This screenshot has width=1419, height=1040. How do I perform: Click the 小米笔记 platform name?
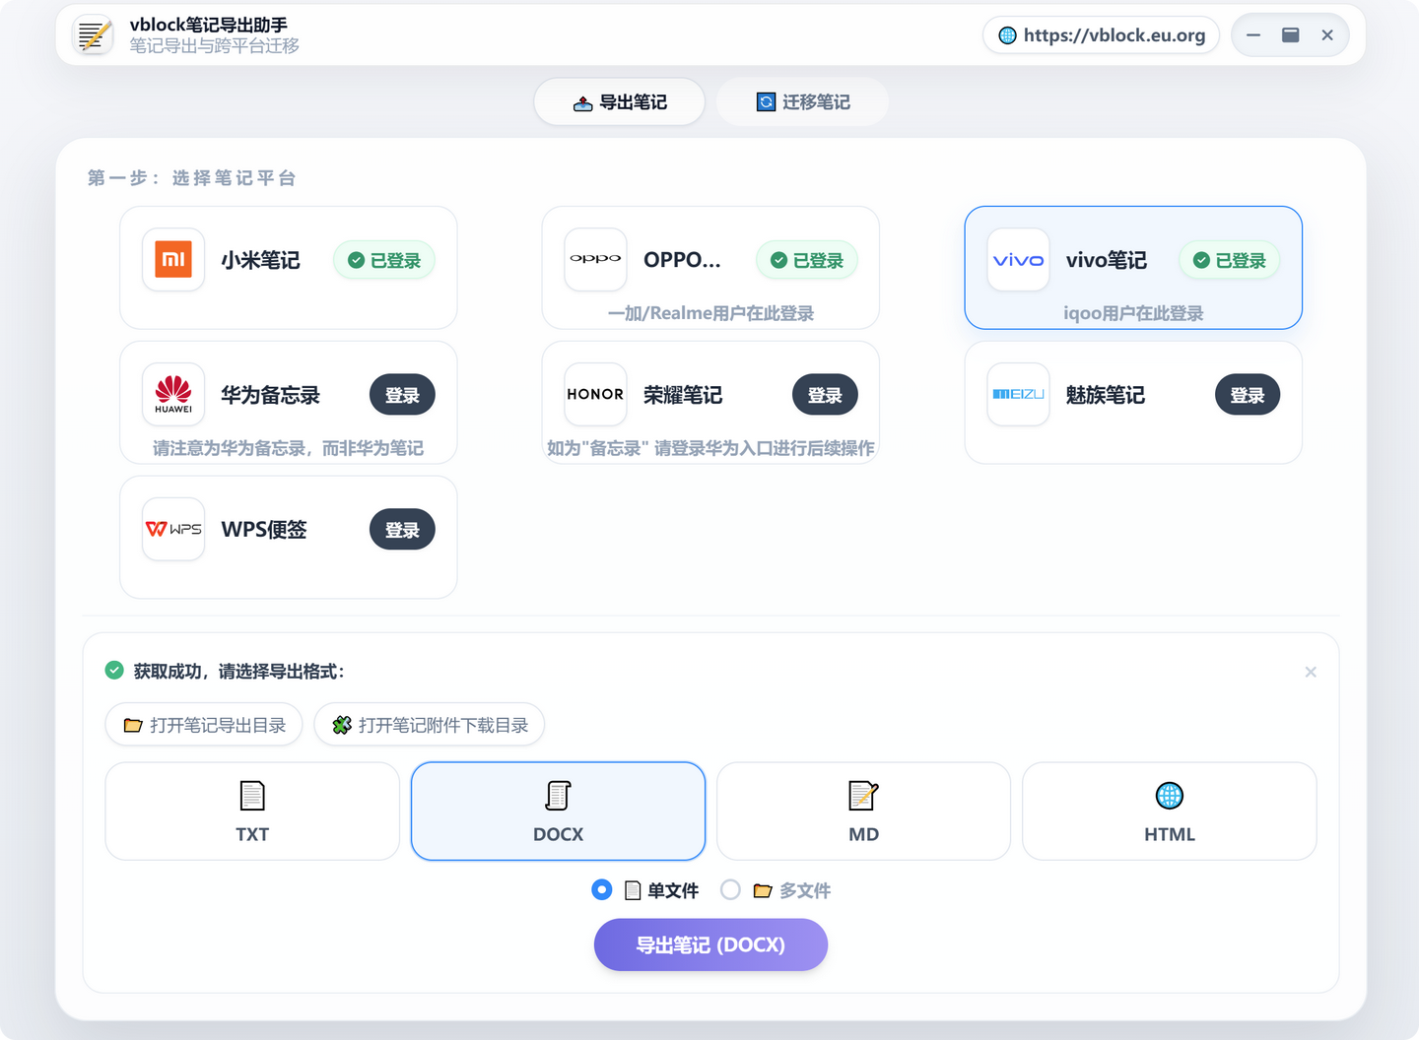click(260, 260)
